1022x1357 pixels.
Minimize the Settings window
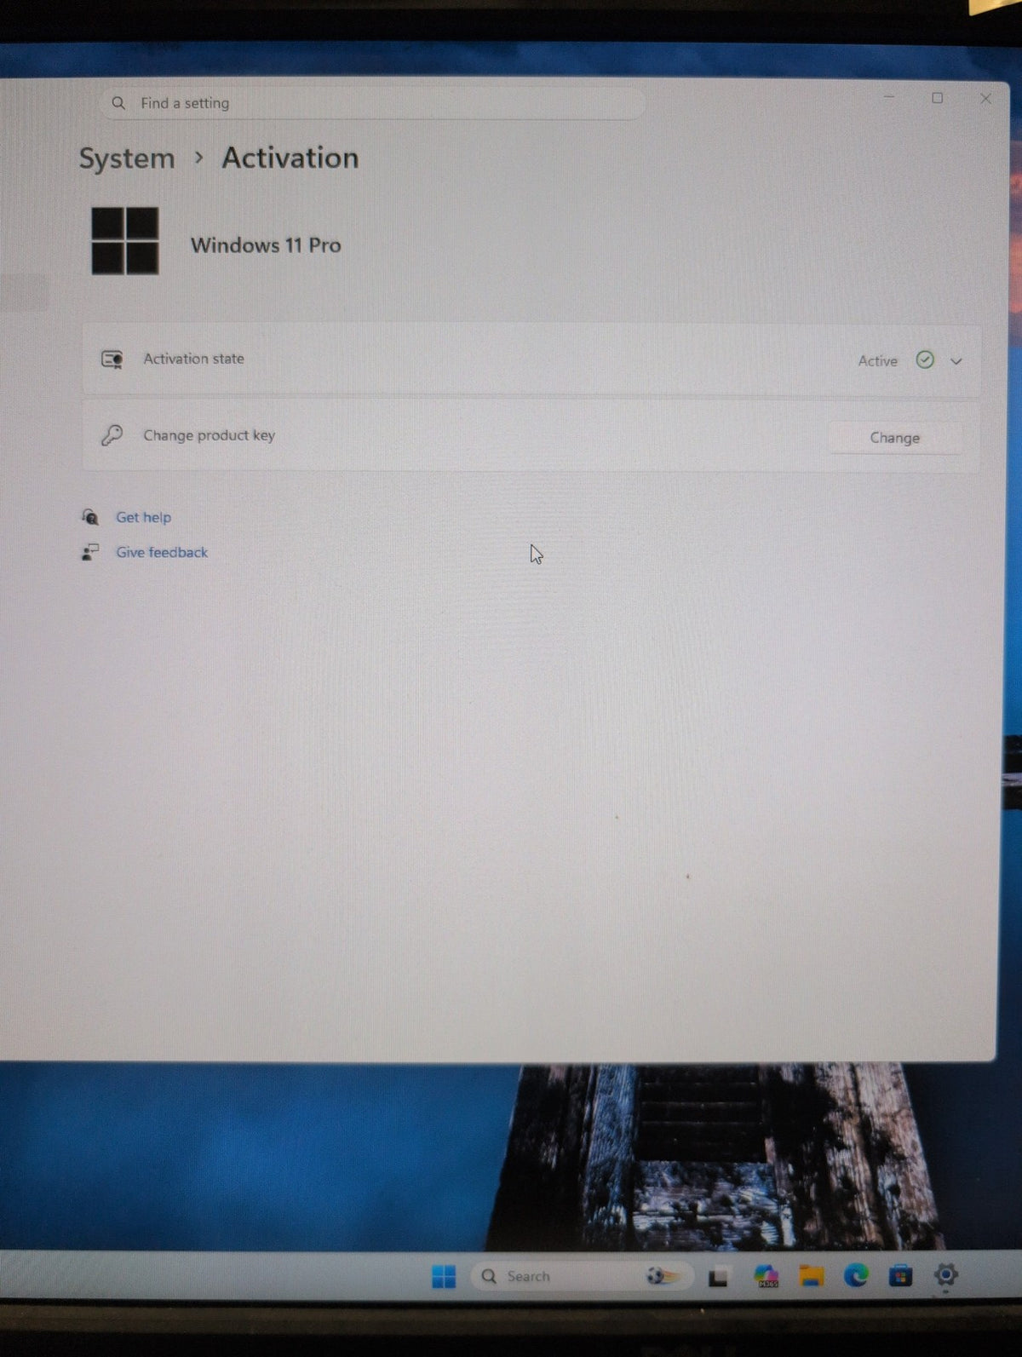click(889, 97)
